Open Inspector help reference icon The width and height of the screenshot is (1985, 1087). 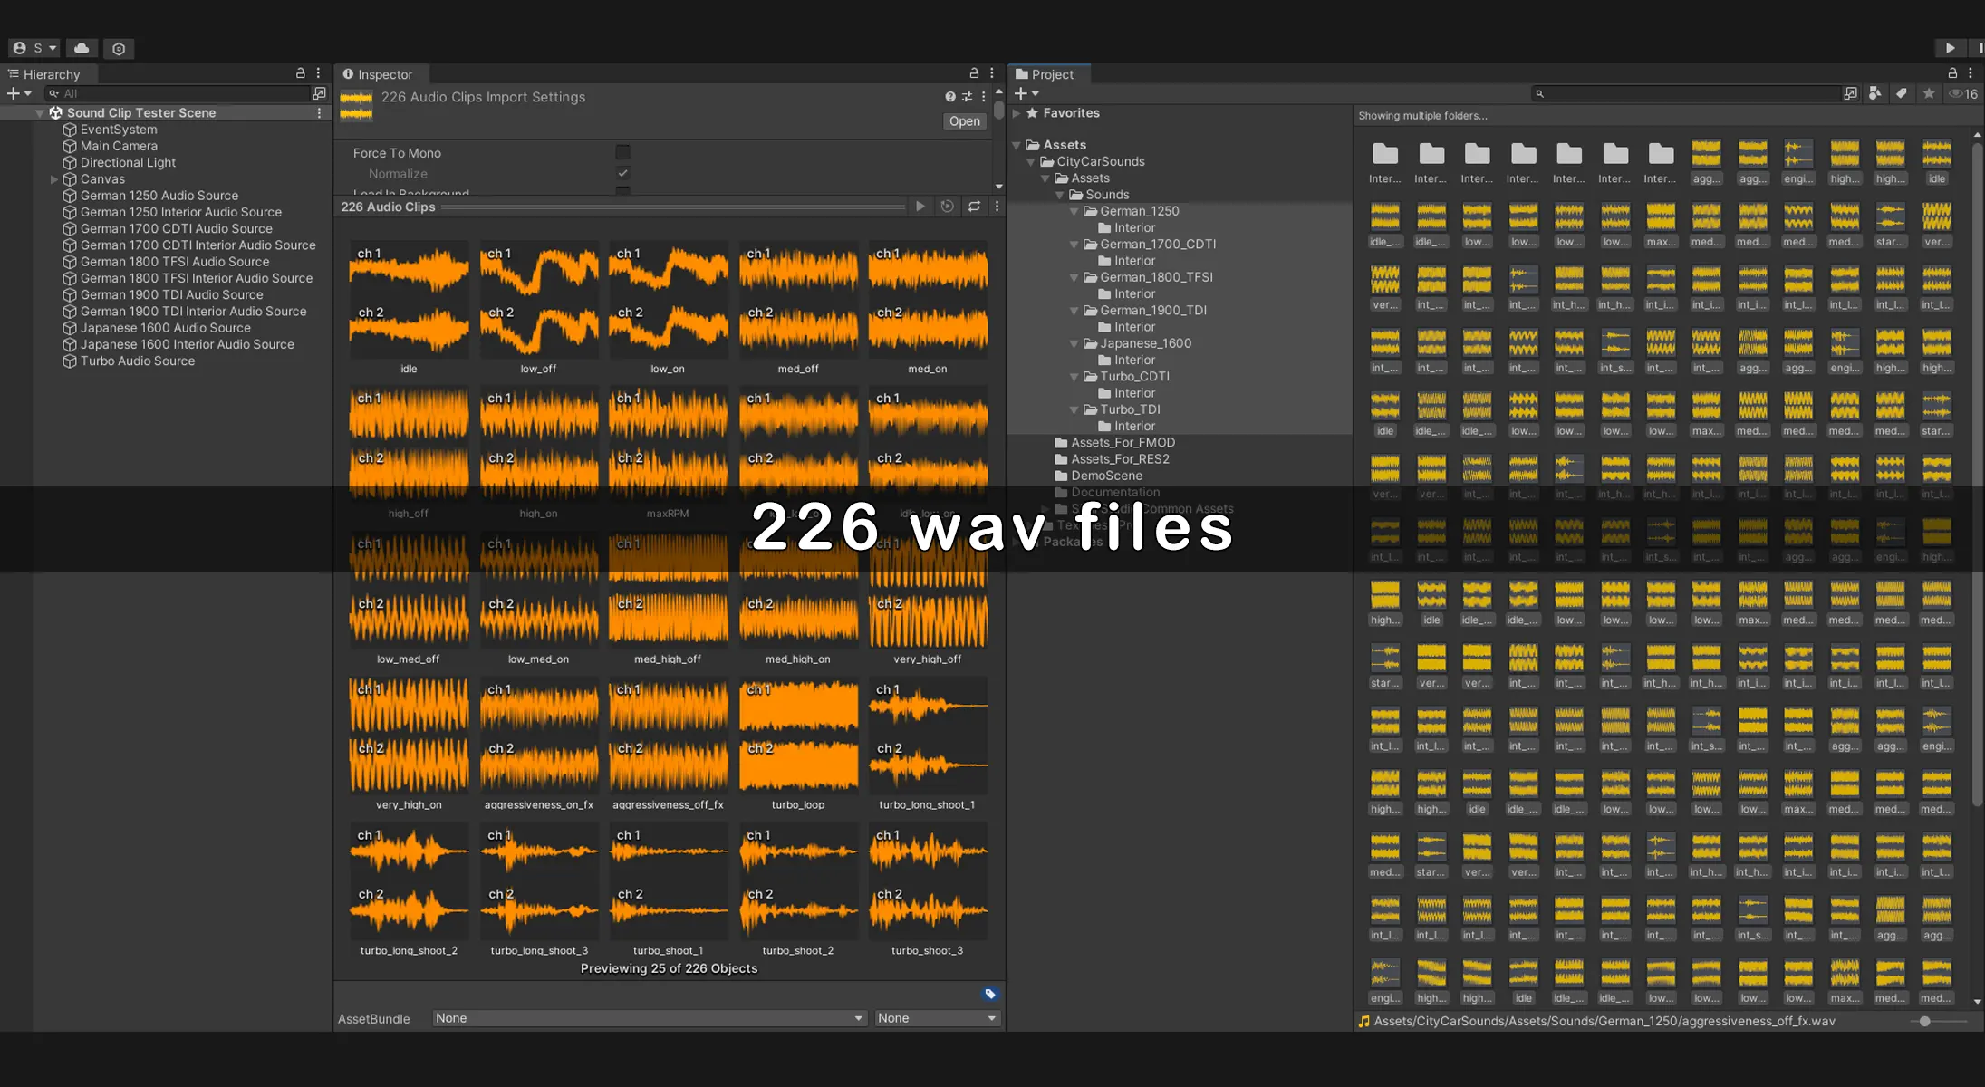click(949, 97)
